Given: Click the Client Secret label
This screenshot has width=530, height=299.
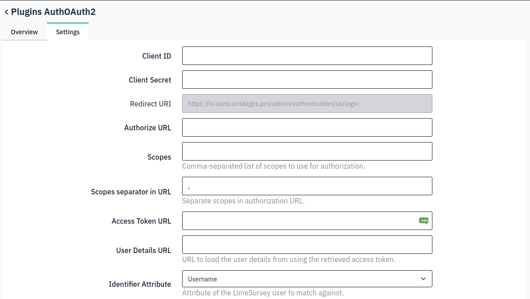Looking at the screenshot, I should click(x=150, y=80).
